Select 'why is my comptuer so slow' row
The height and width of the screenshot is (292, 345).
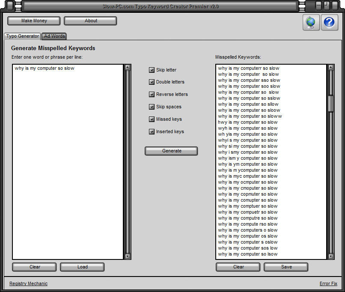pyautogui.click(x=248, y=206)
